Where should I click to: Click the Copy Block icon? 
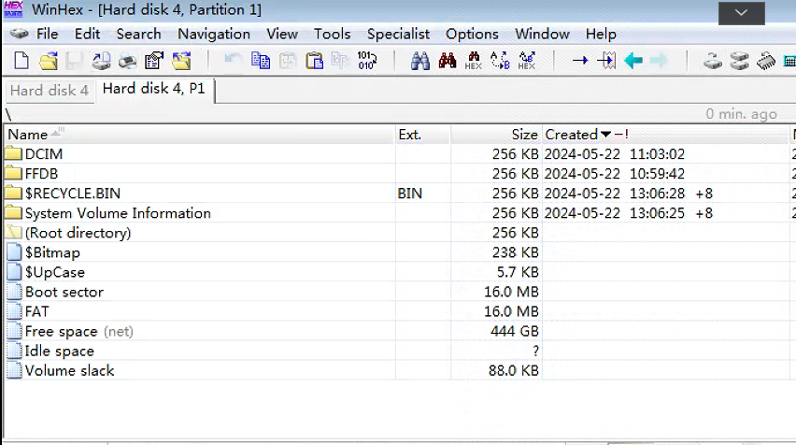[x=261, y=61]
